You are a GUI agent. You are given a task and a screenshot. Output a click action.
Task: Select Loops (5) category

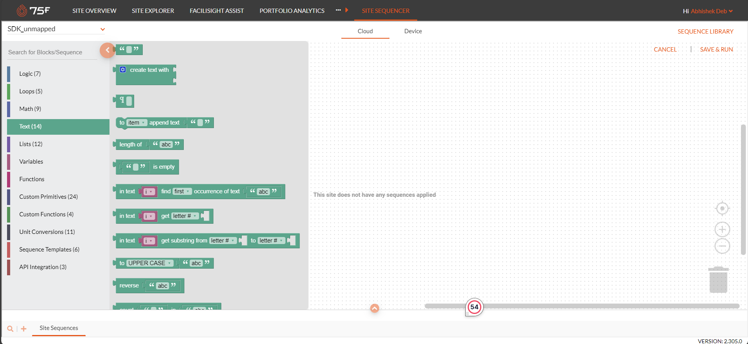click(58, 91)
